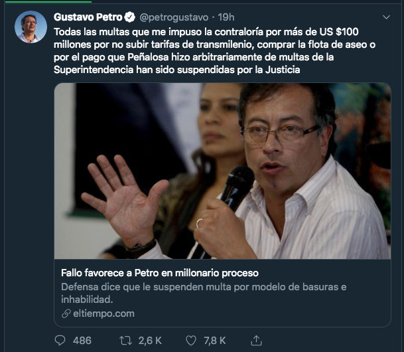Click the 7,8 K likes count
The width and height of the screenshot is (404, 352).
(x=215, y=341)
